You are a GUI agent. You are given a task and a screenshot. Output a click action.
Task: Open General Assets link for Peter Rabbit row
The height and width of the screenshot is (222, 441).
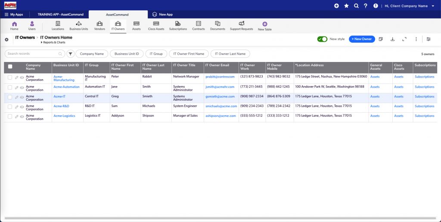375,77
